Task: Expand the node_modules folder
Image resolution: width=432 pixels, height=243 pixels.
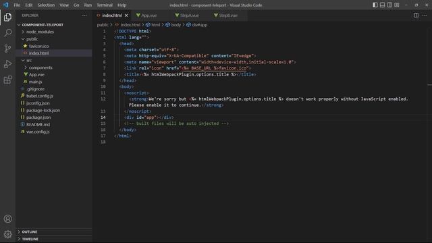Action: (40, 32)
